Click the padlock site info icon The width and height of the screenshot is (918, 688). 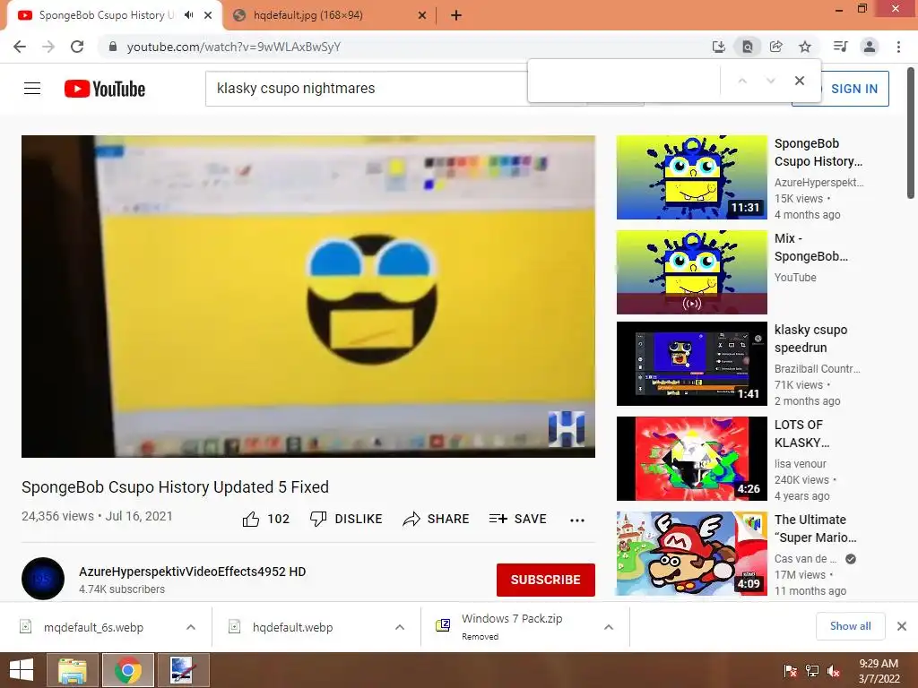click(113, 47)
